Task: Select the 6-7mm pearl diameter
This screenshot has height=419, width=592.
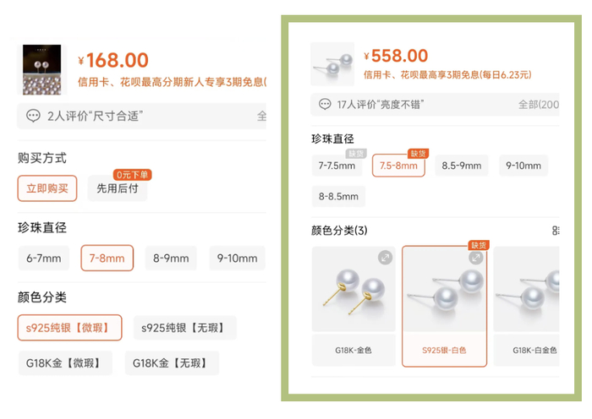Action: [44, 258]
